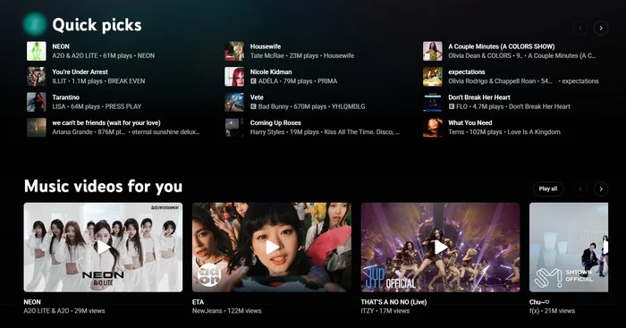This screenshot has width=626, height=328.
Task: Open album YHLQMDLG link
Action: [x=348, y=106]
